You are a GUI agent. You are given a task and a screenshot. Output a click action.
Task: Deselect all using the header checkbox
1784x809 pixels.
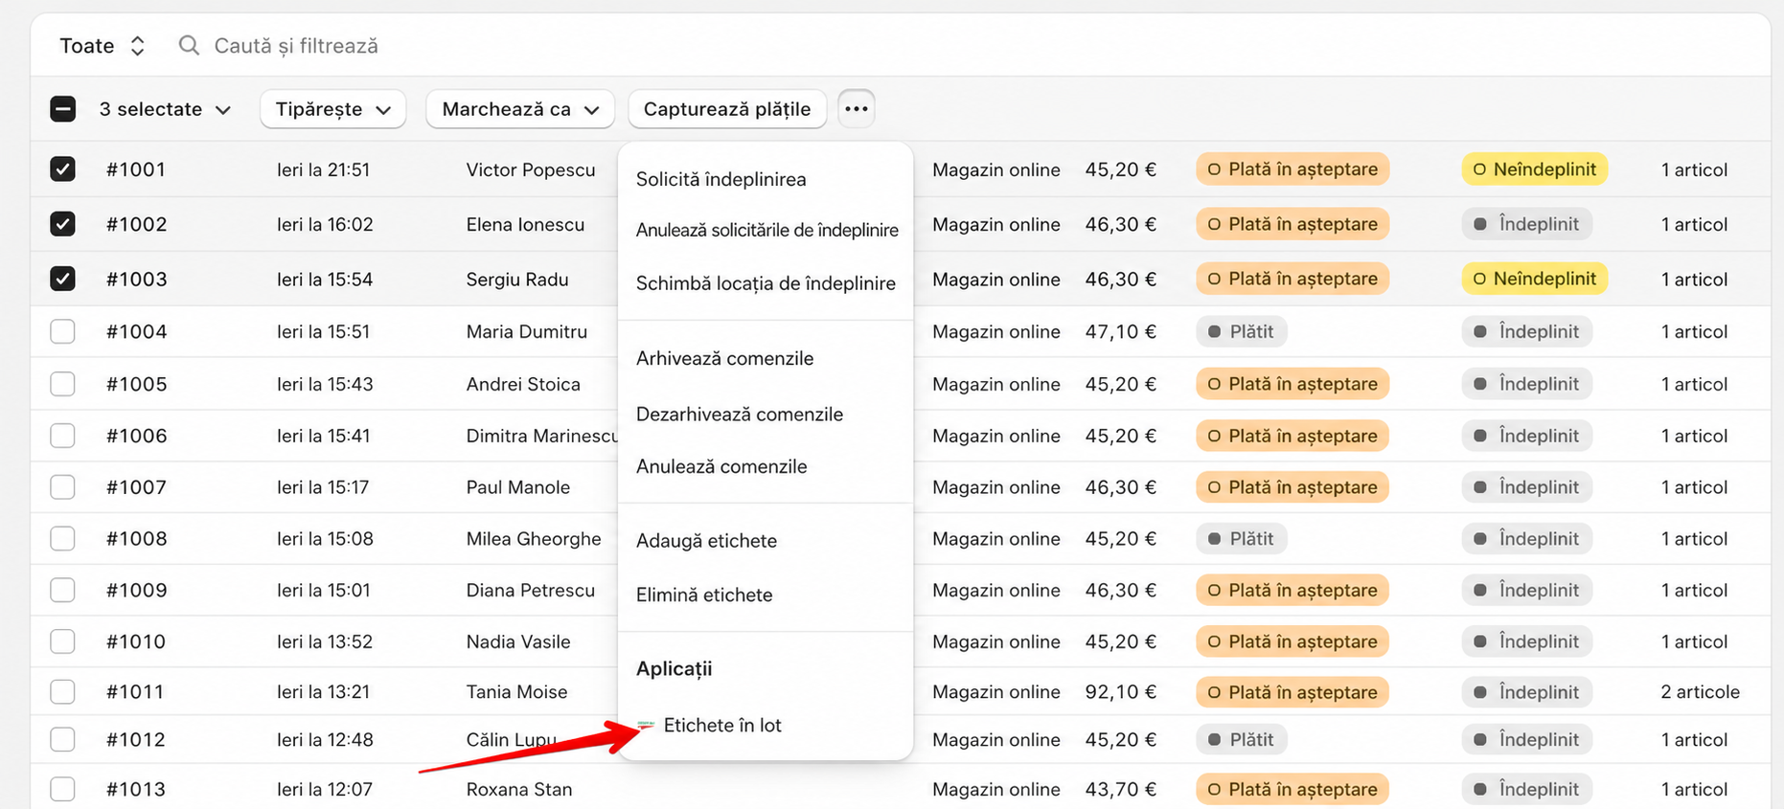click(63, 109)
